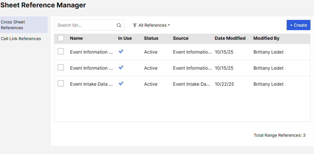Sort by the Date Modified column header
Screen dimensions: 314x154
[230, 38]
